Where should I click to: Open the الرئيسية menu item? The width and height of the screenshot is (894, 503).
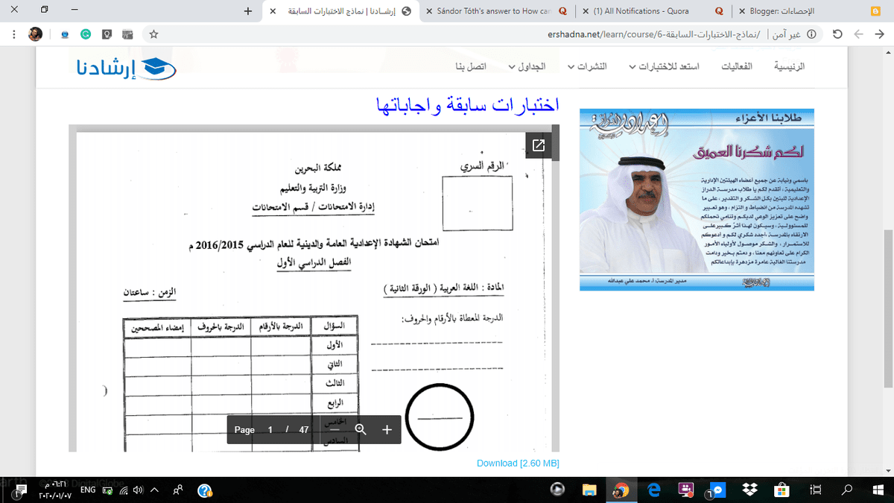790,66
